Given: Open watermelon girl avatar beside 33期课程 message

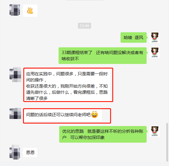Looking at the screenshot, I should point(155,53).
